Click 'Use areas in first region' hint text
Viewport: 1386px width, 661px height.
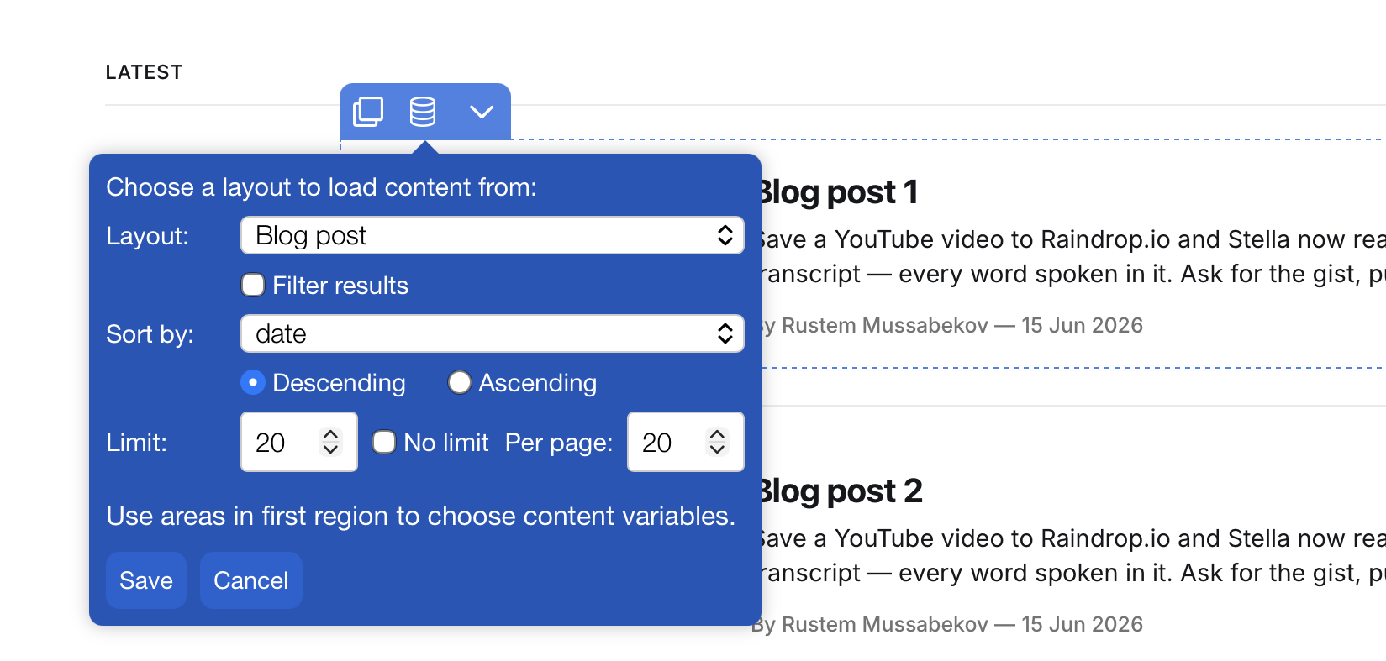pyautogui.click(x=421, y=516)
